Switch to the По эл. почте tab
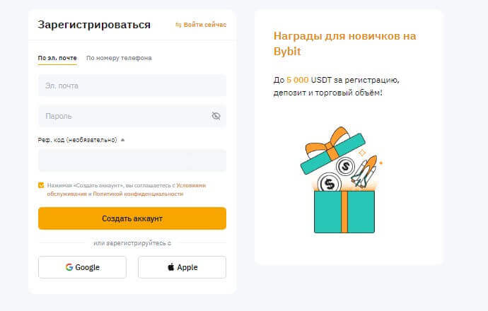Image resolution: width=488 pixels, height=311 pixels. 57,58
